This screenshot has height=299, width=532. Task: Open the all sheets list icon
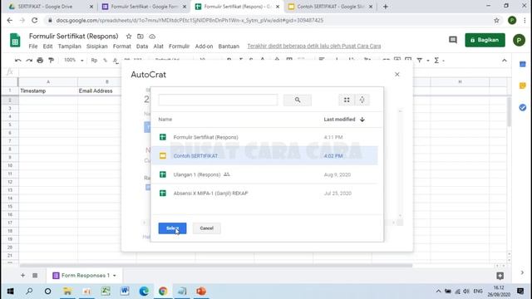[x=35, y=275]
